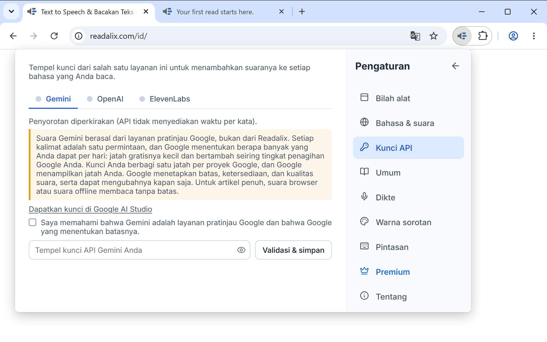Click the Readalix extension icon in toolbar
This screenshot has width=547, height=342.
click(x=462, y=36)
